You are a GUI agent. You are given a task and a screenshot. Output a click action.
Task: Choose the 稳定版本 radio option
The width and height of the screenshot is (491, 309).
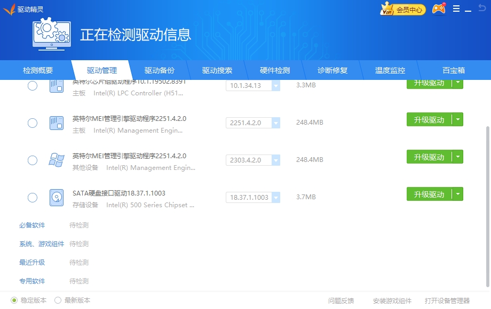[x=14, y=300]
